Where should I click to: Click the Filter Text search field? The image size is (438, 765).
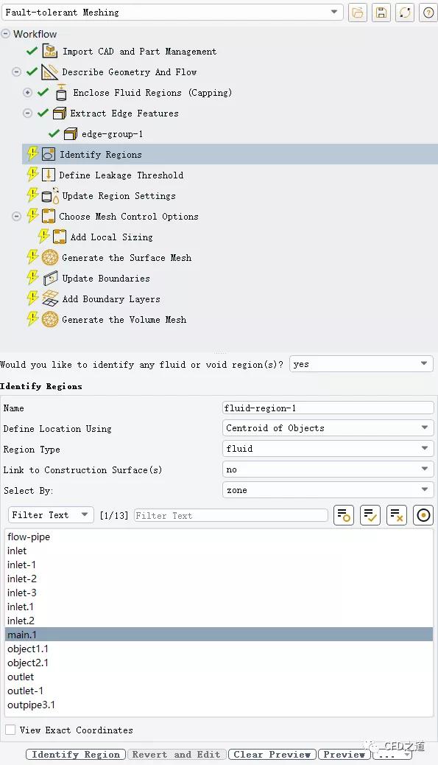[x=231, y=515]
